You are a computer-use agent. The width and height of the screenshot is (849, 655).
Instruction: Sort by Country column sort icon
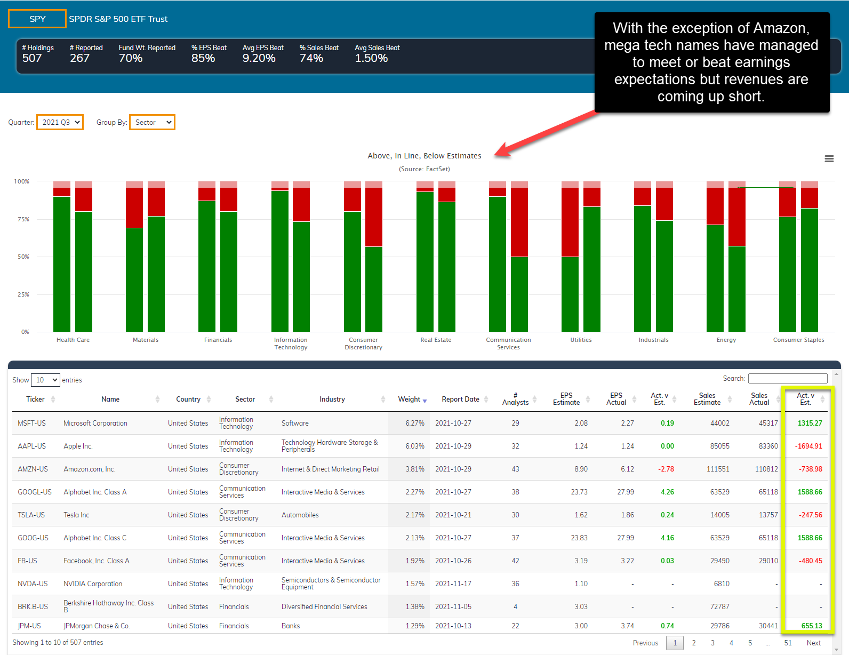(x=209, y=400)
